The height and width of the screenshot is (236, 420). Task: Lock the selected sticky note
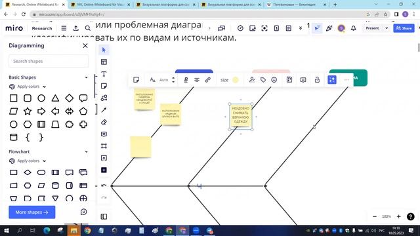[x=317, y=80]
